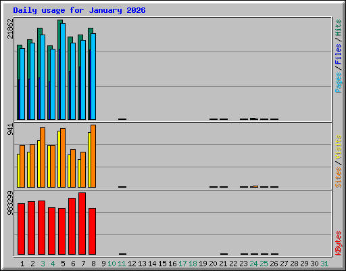Click the "Daily usage for January 2026" title
Viewport: 346px width, 271px height.
point(79,10)
